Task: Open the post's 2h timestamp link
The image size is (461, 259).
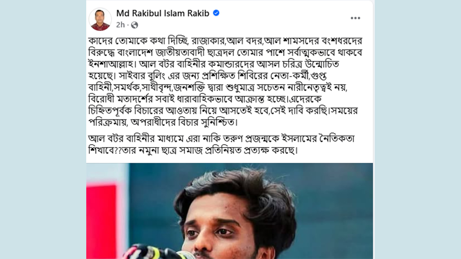Action: (120, 25)
